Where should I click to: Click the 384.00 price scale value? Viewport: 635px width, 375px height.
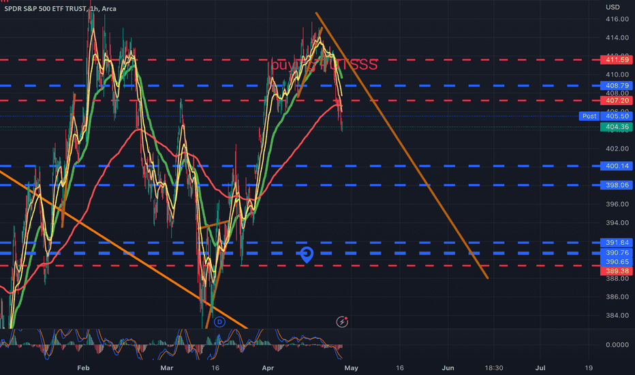[x=617, y=315]
